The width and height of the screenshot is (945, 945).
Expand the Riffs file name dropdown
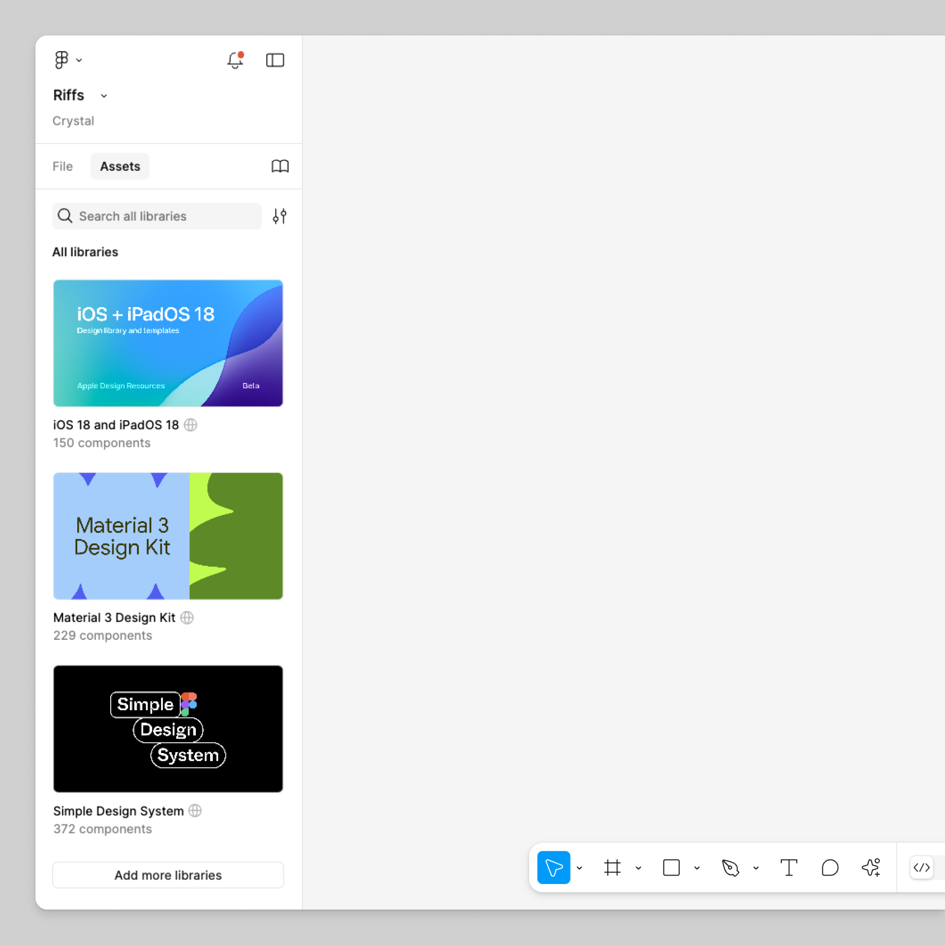tap(104, 95)
